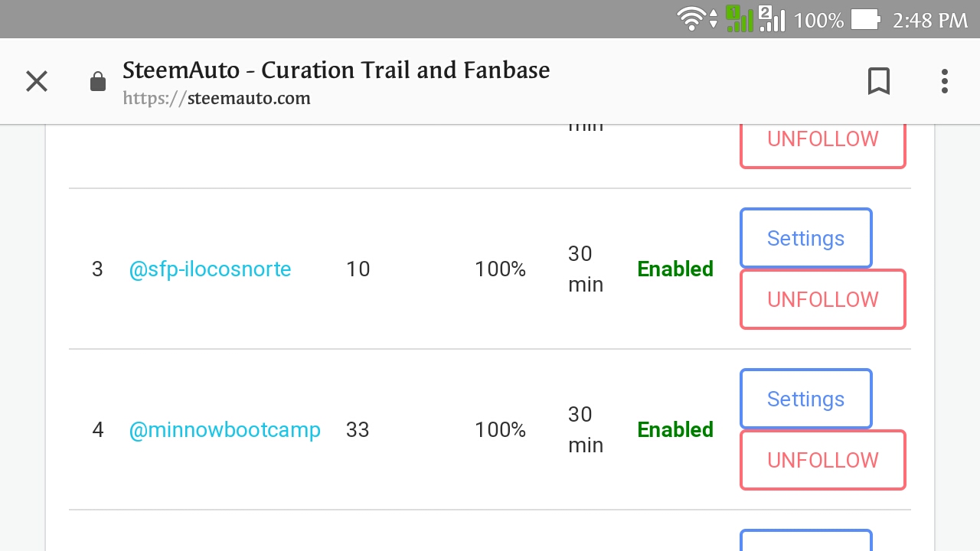Tap the 100% battery percentage text
Screen dimensions: 980x551
818,20
